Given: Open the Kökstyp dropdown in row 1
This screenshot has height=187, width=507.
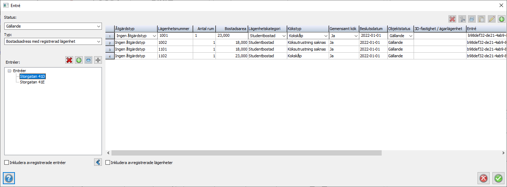Looking at the screenshot, I should pyautogui.click(x=325, y=36).
